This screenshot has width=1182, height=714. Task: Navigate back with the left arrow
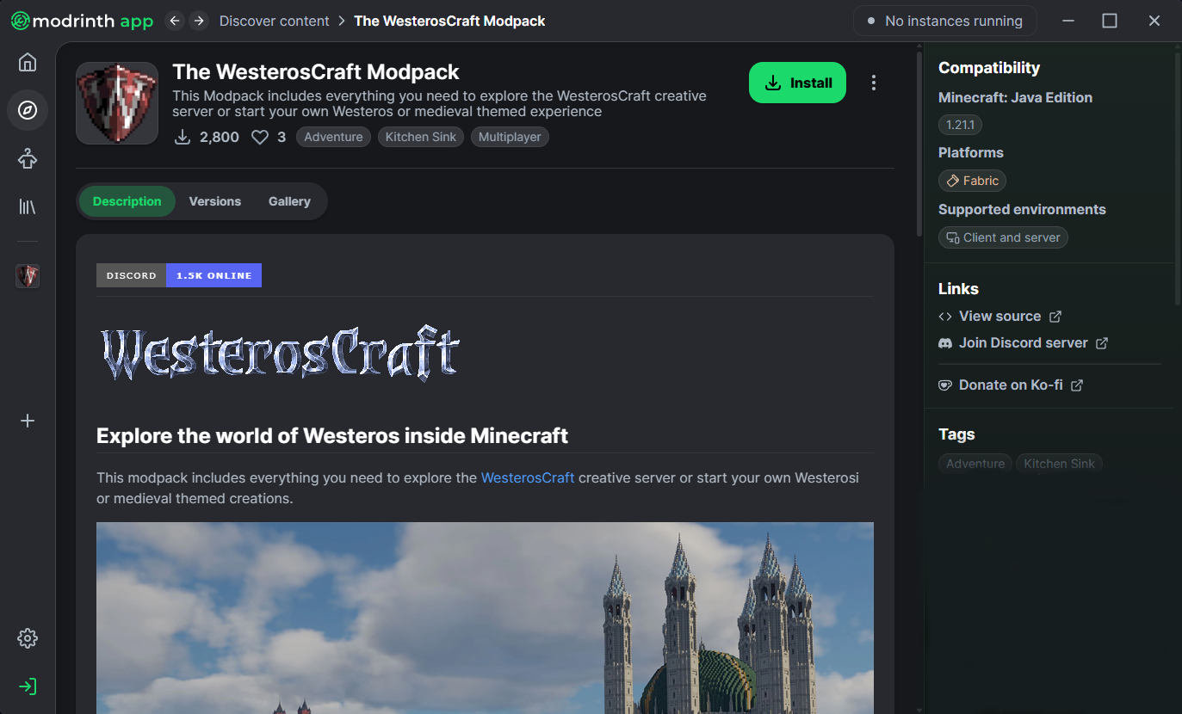175,21
